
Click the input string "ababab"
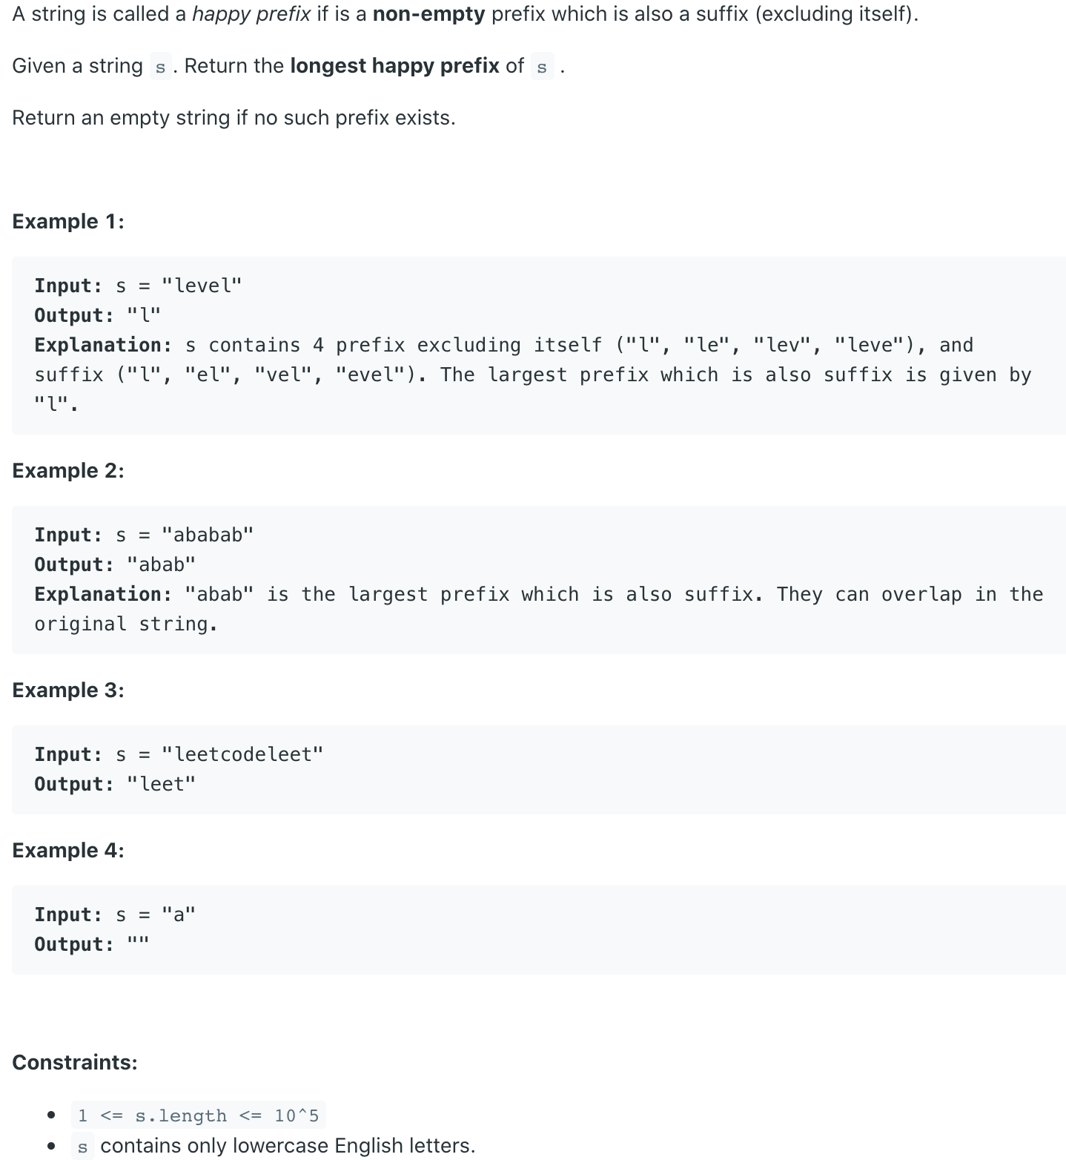208,535
